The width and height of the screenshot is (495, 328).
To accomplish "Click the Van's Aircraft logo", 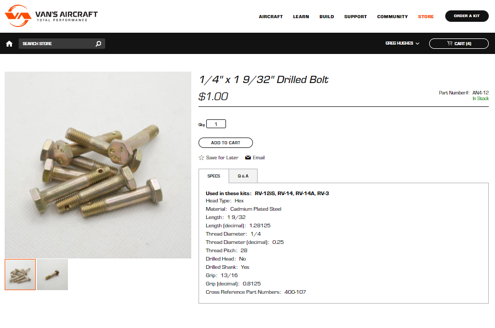I will (x=51, y=16).
